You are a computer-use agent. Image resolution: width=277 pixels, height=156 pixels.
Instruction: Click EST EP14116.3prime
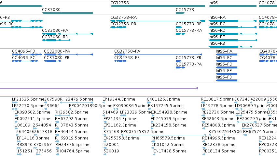click(x=33, y=138)
